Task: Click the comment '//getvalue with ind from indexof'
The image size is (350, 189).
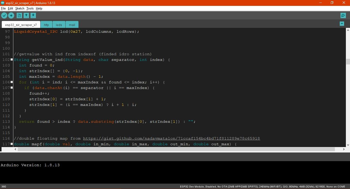Action: [x=55, y=54]
